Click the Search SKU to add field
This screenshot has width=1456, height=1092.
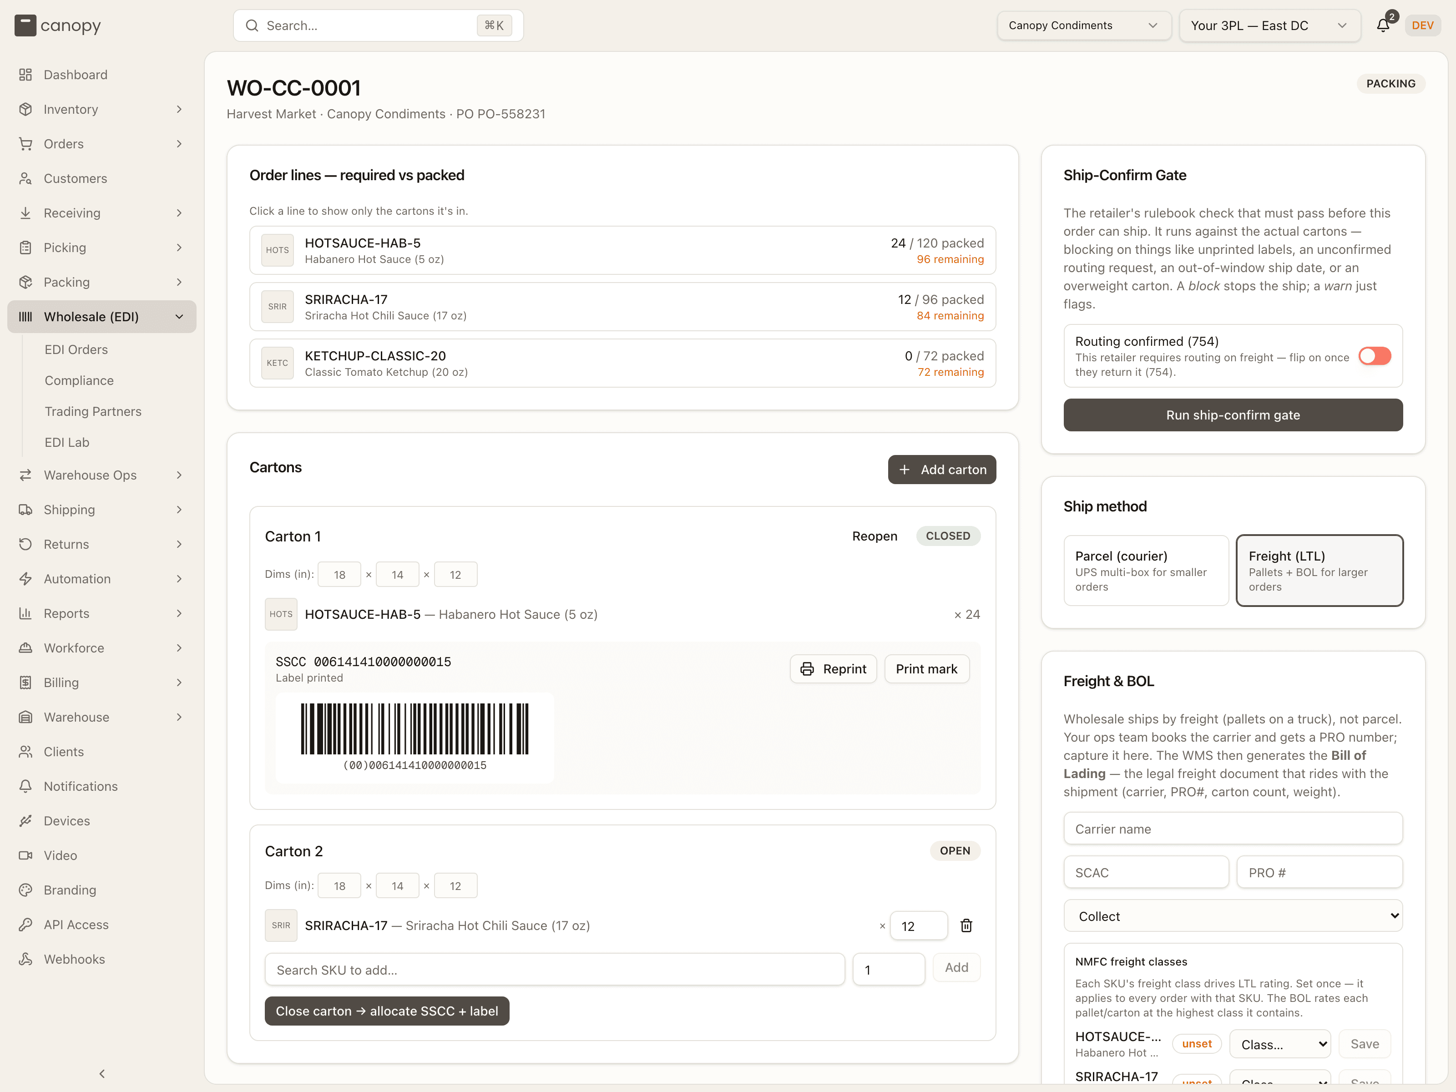point(555,970)
